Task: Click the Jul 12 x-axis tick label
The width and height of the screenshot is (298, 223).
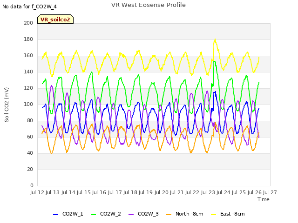Action: (37, 192)
